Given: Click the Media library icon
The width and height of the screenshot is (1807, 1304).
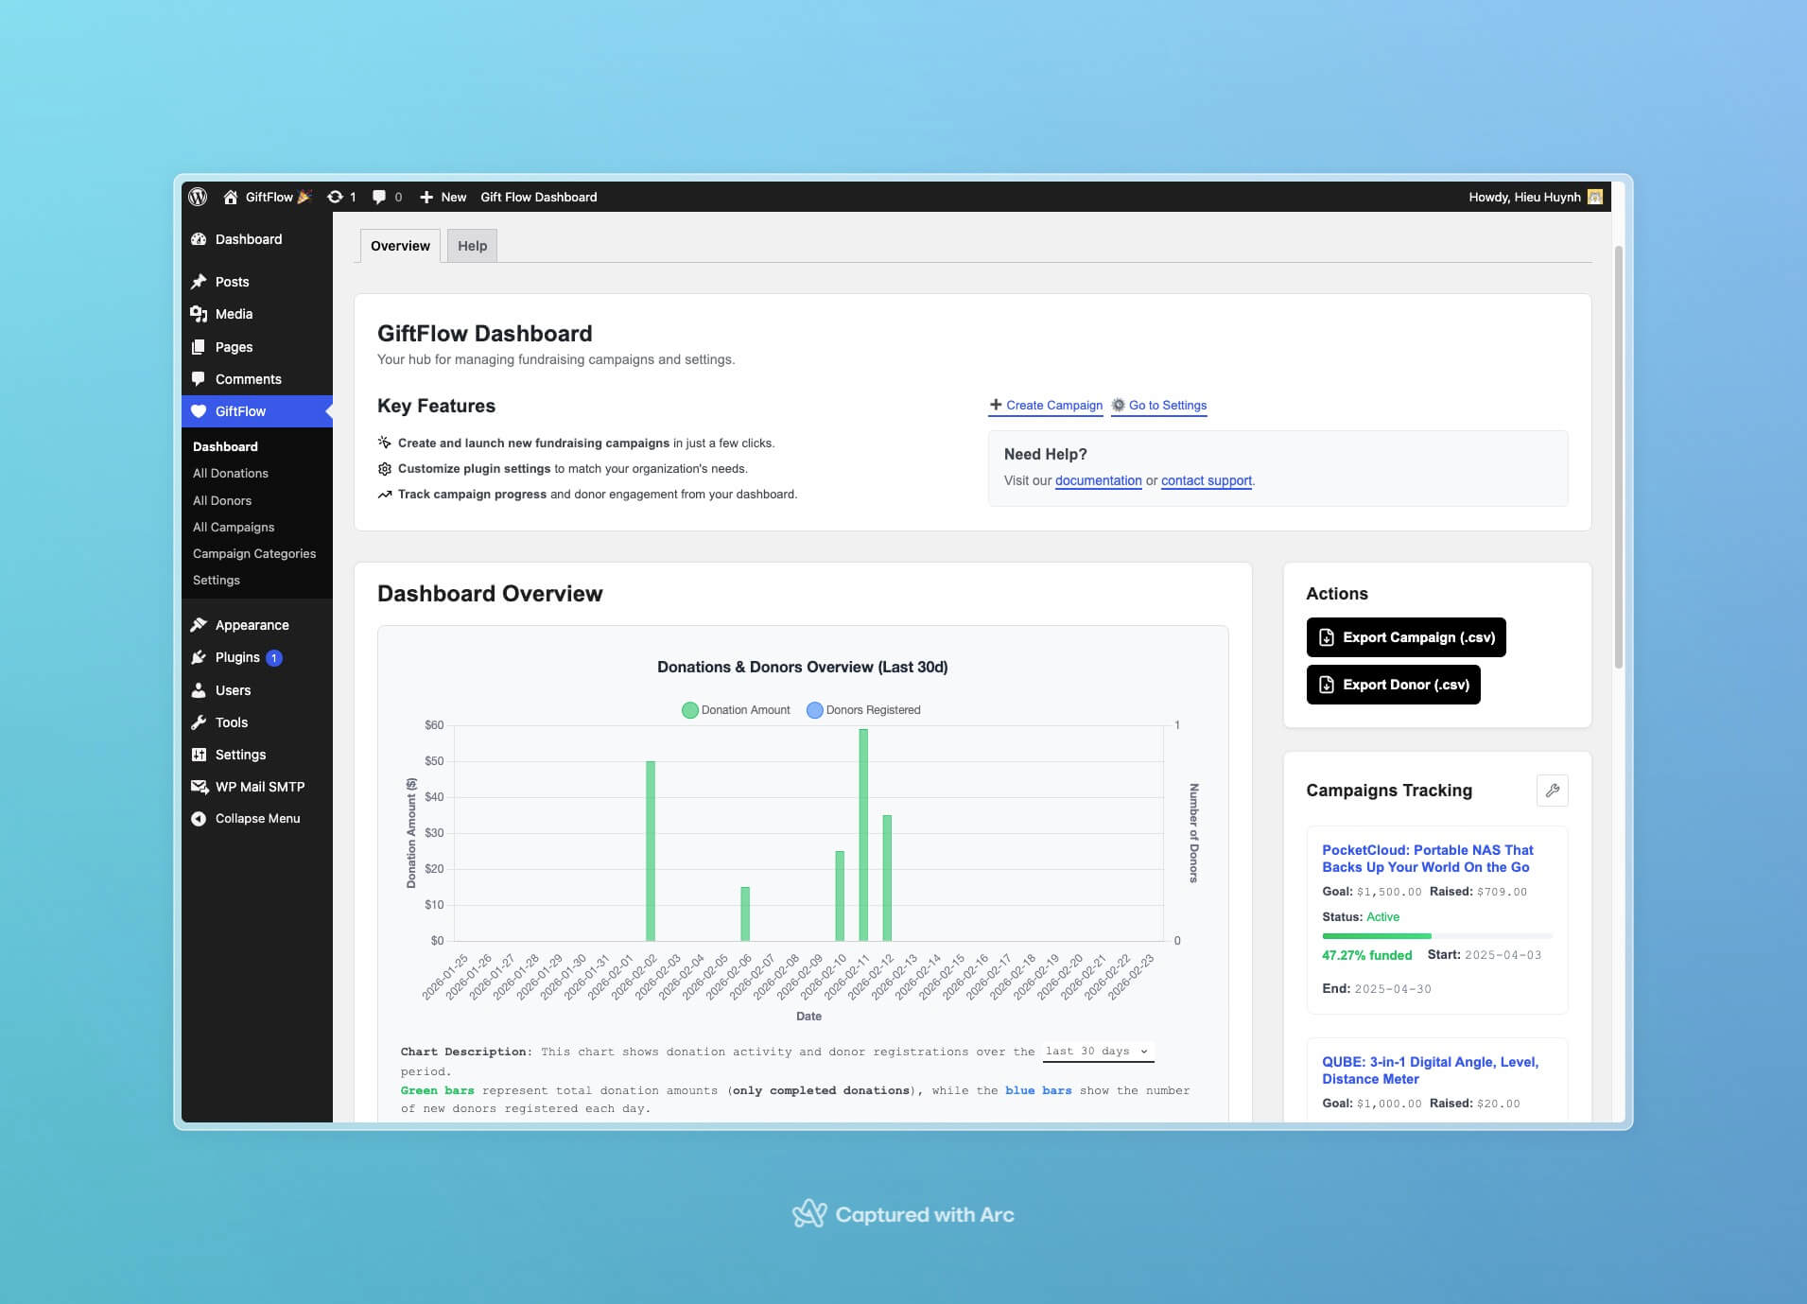Looking at the screenshot, I should 199,314.
